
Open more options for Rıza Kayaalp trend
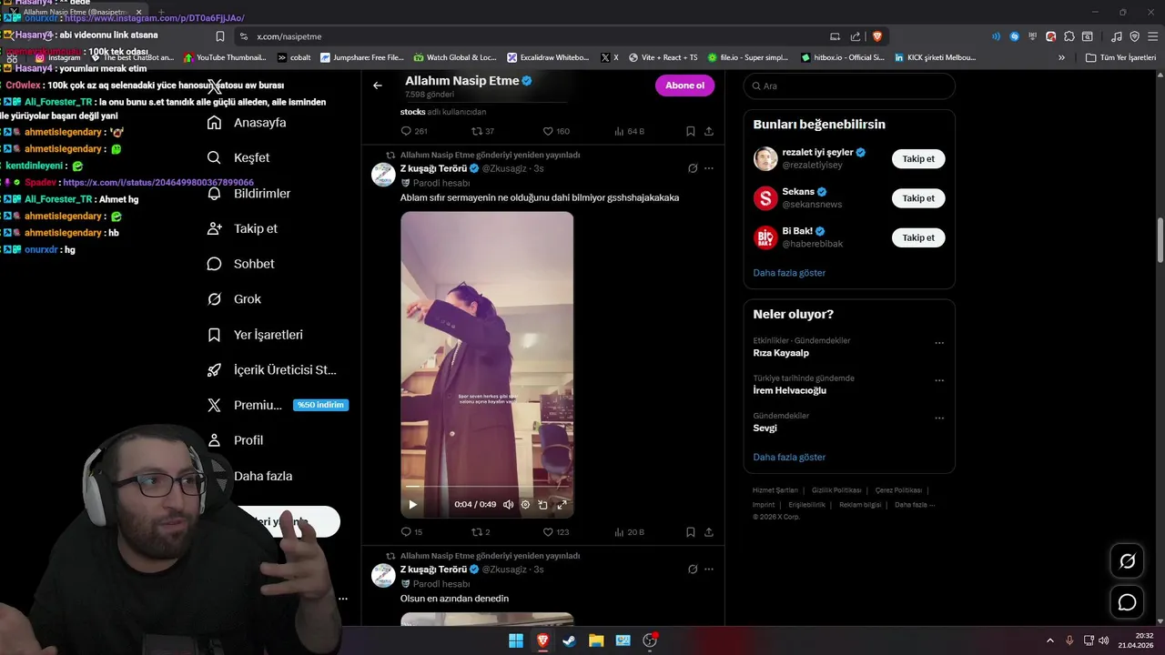(939, 343)
